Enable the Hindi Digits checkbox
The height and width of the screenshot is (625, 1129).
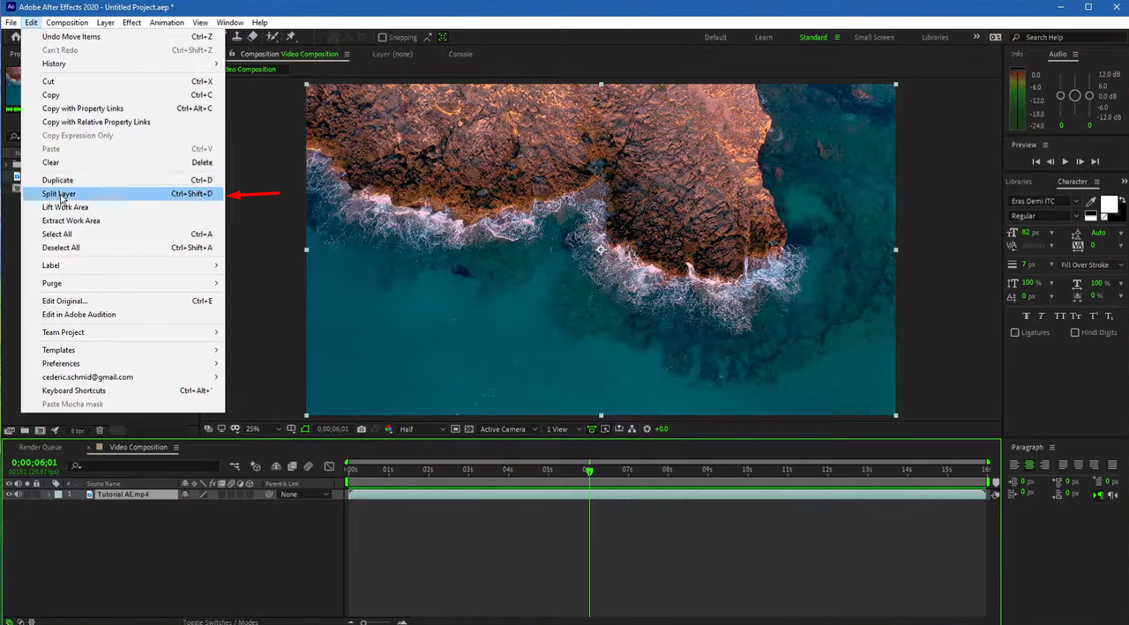click(x=1074, y=332)
